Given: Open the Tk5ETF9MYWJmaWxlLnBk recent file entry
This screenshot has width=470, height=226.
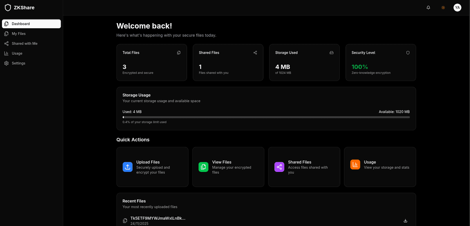Looking at the screenshot, I should point(158,218).
